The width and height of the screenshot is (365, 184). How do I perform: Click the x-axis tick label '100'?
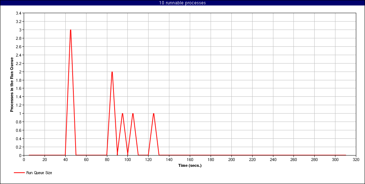pyautogui.click(x=127, y=160)
